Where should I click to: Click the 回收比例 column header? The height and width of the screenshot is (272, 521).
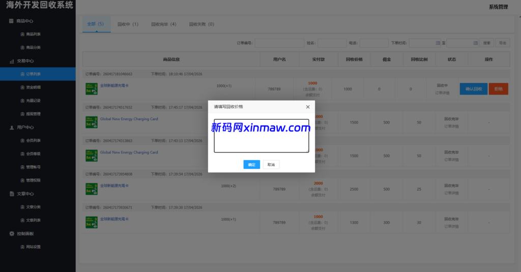click(419, 59)
